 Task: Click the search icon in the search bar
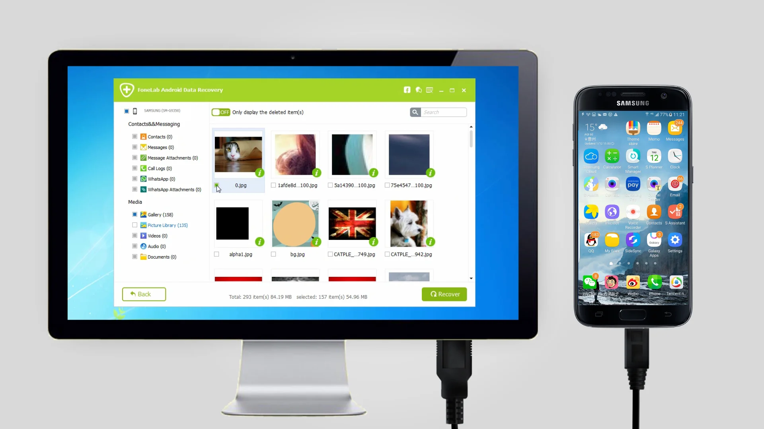[x=415, y=112]
